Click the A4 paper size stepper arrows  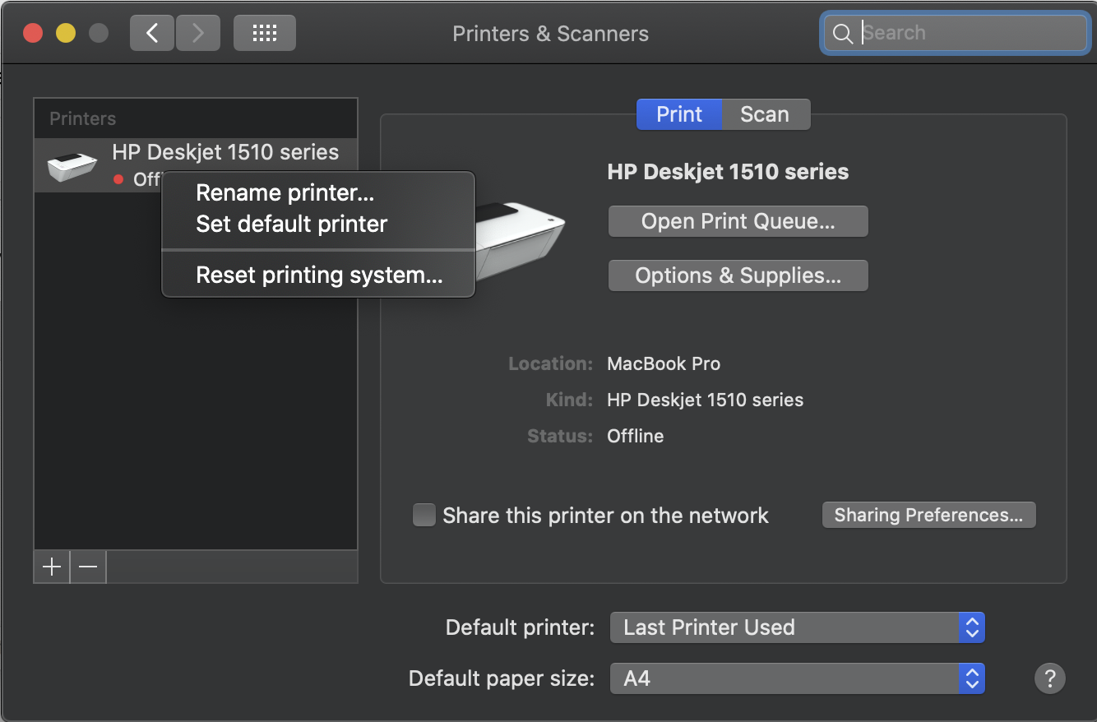(971, 678)
